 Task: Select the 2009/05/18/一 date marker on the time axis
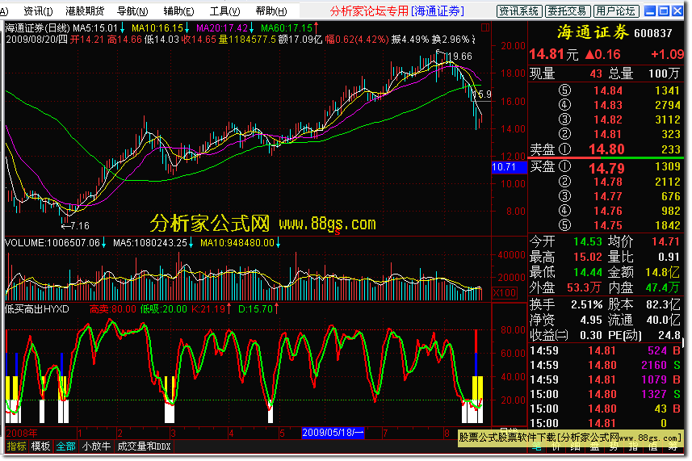click(x=333, y=432)
